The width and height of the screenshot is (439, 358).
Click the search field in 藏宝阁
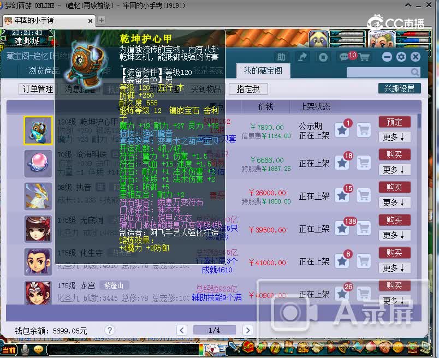[378, 72]
